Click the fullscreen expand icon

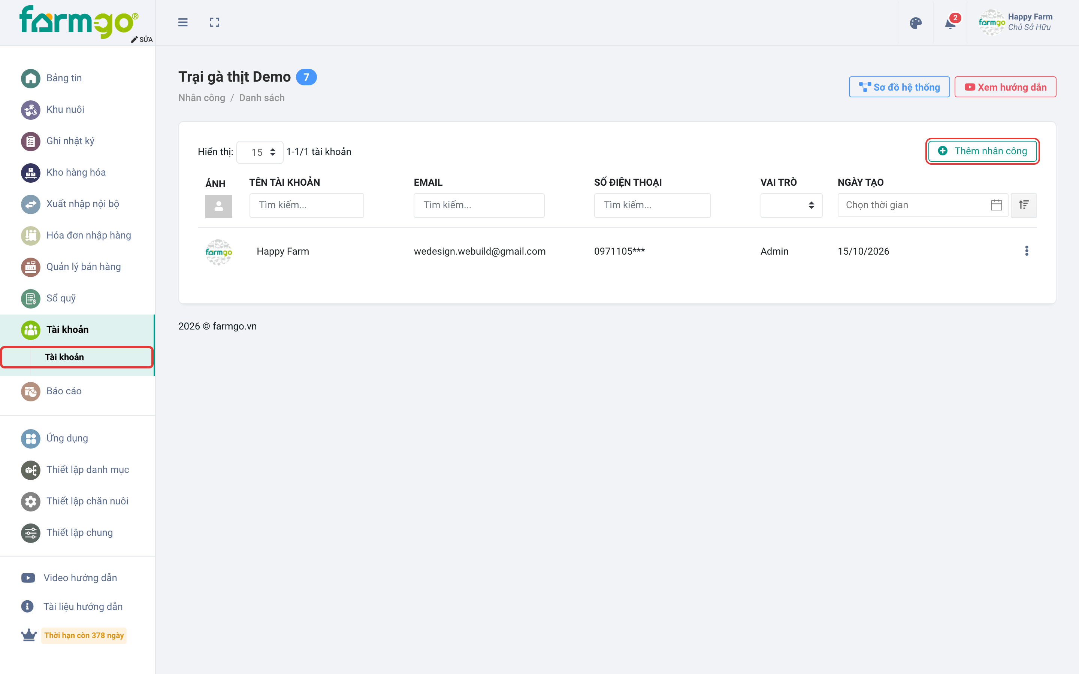[x=214, y=22]
